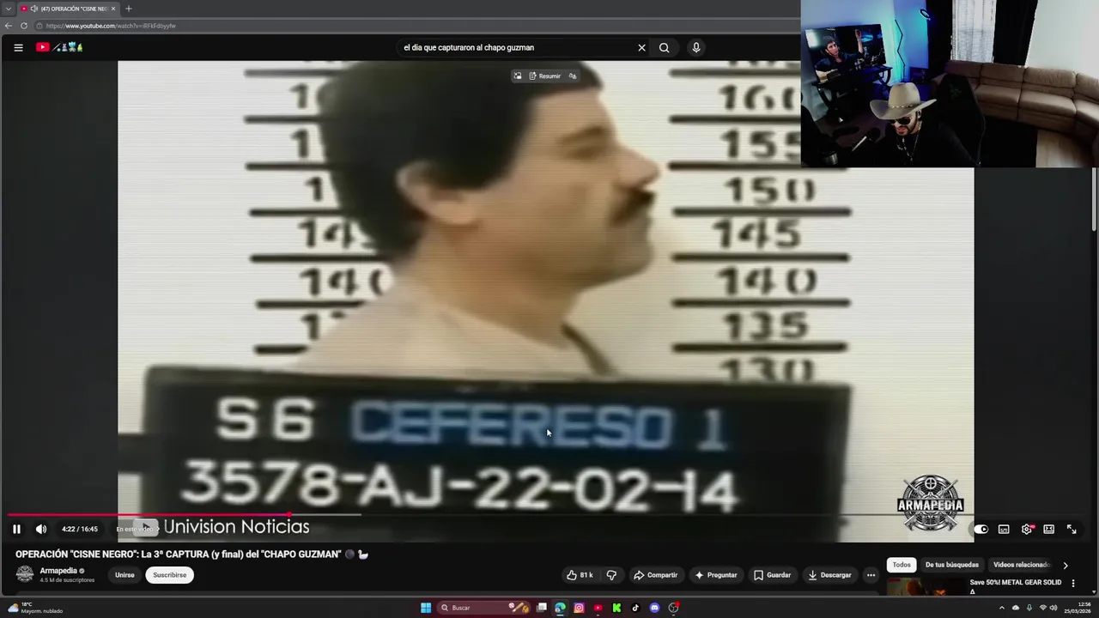Select the 'Videos relacionados' chip

coord(1022,565)
